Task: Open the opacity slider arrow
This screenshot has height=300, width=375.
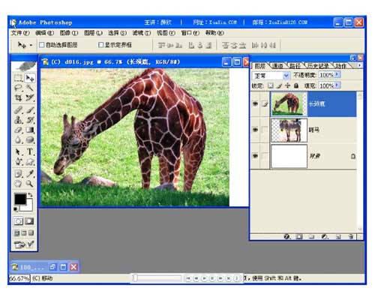Action: coord(337,74)
